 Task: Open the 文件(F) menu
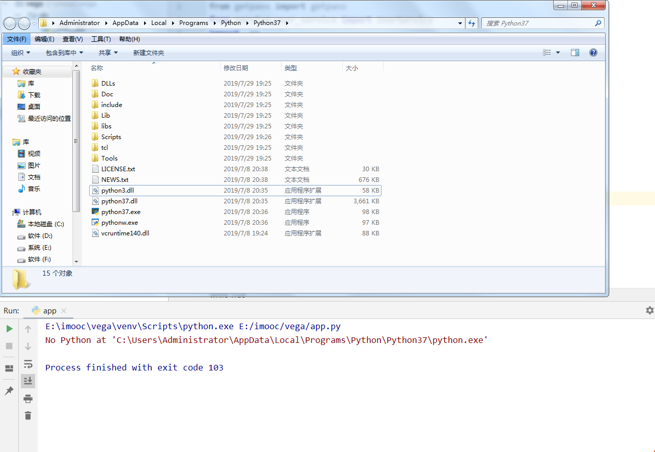pyautogui.click(x=17, y=39)
